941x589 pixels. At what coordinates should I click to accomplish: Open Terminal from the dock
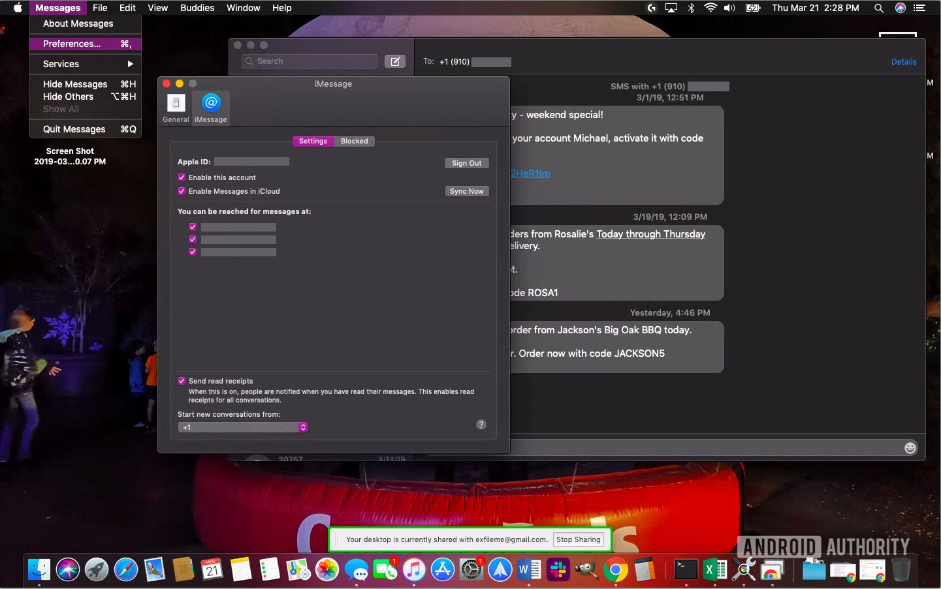coord(686,569)
